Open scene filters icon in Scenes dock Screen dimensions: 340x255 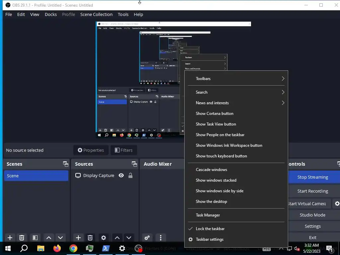tap(35, 238)
